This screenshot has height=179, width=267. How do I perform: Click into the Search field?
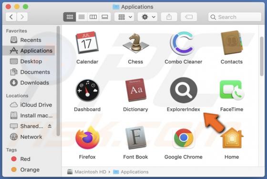point(235,17)
